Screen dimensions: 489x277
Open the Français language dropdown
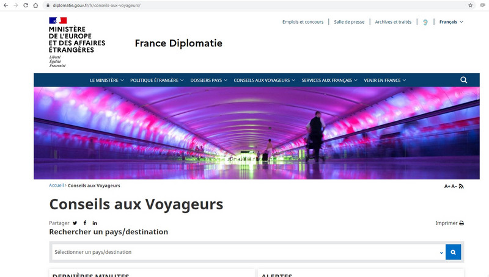[451, 22]
